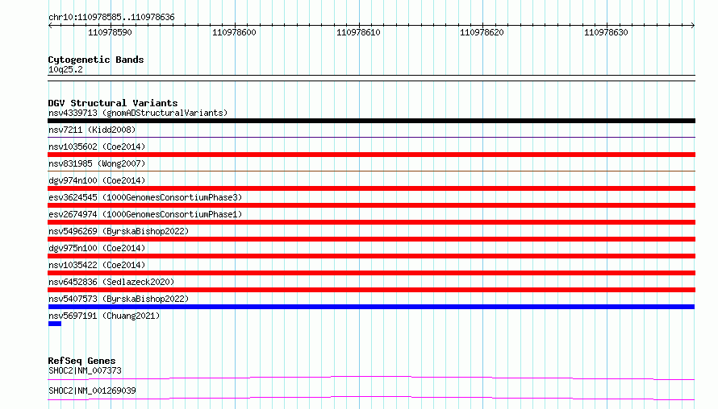The image size is (718, 409).
Task: Open the SHOC2|NM_001269039 transcript label
Action: pos(92,390)
